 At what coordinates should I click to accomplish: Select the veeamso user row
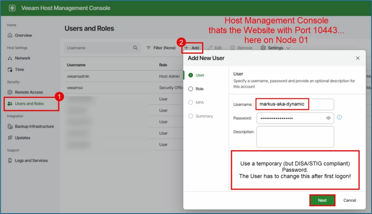123,88
